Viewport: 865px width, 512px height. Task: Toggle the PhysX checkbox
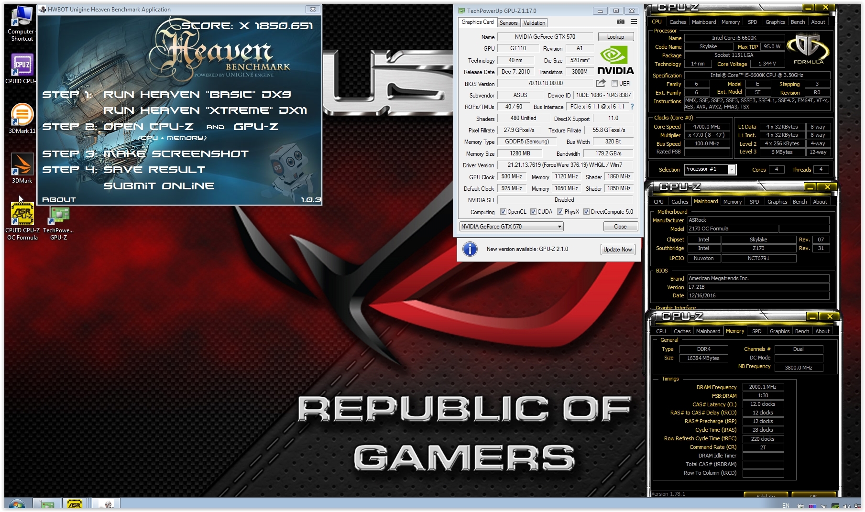tap(560, 212)
